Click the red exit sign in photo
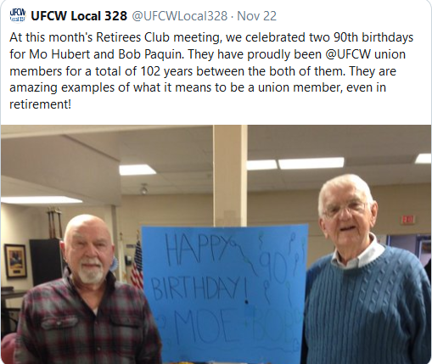The height and width of the screenshot is (364, 432). pyautogui.click(x=407, y=219)
